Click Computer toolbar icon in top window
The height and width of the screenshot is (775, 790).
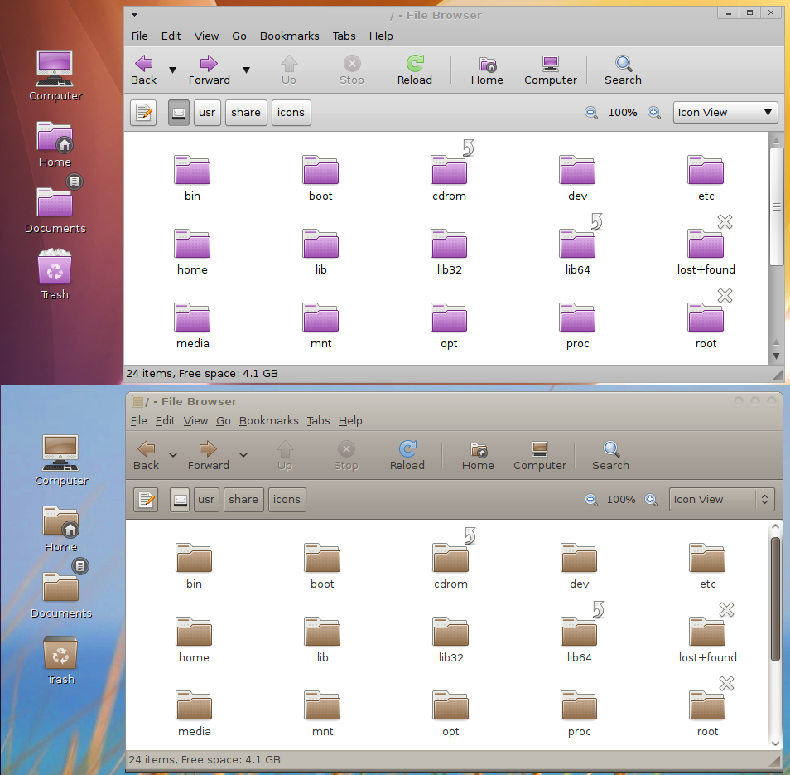pyautogui.click(x=550, y=64)
